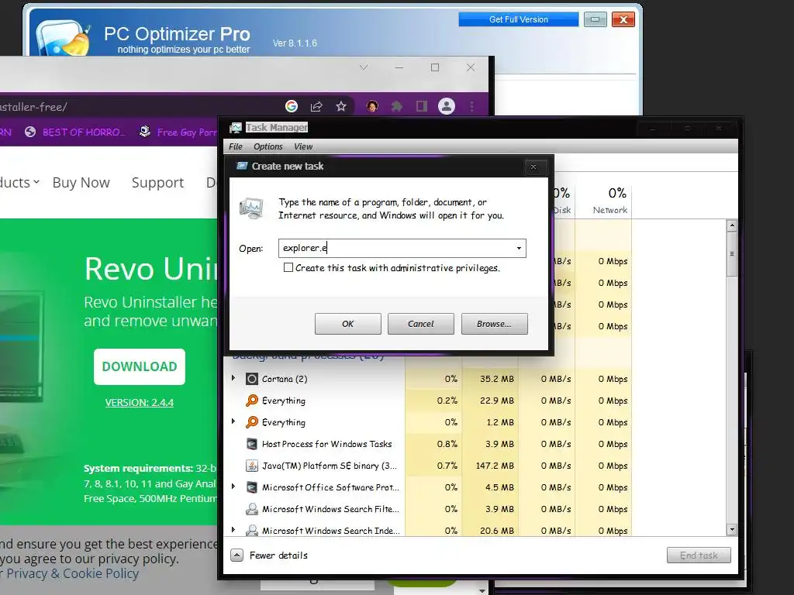Click the Run program icon in the dialog

(x=251, y=208)
